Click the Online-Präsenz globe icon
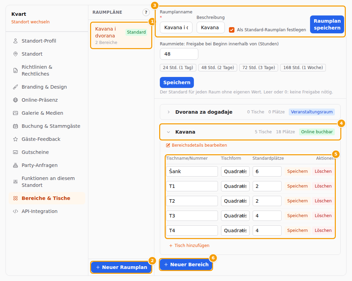The image size is (352, 281). (x=15, y=100)
